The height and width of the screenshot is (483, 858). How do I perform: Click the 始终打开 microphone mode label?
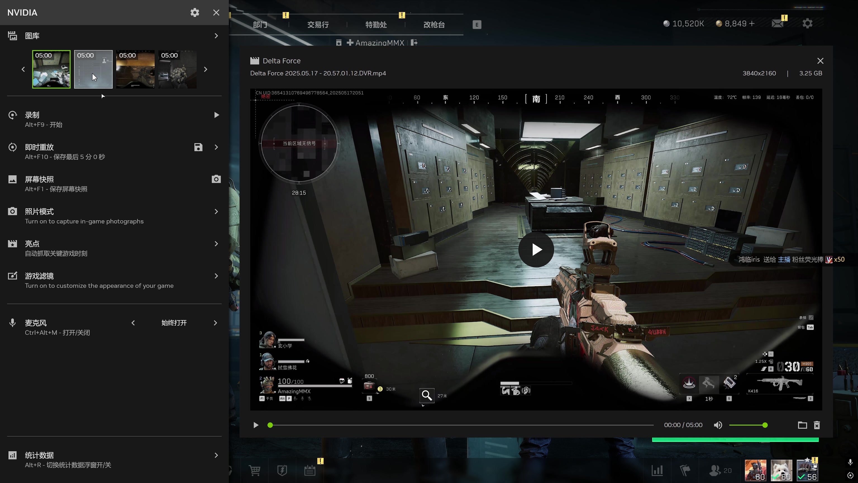point(174,323)
